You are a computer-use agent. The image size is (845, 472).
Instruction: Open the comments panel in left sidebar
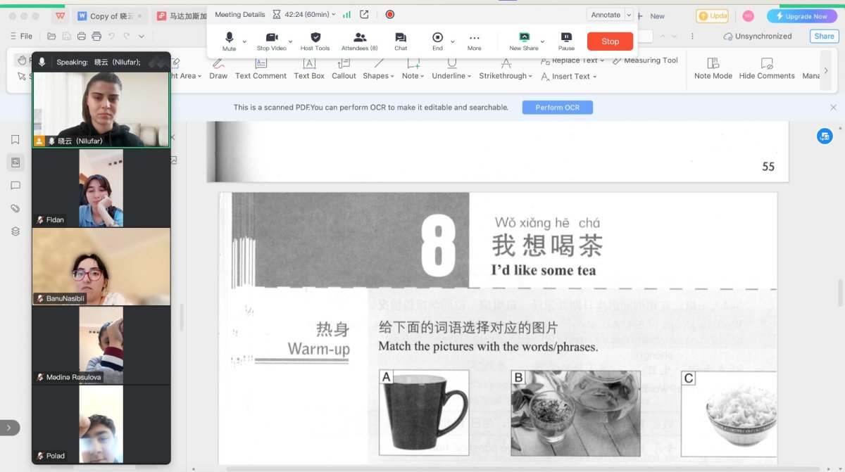pyautogui.click(x=15, y=186)
